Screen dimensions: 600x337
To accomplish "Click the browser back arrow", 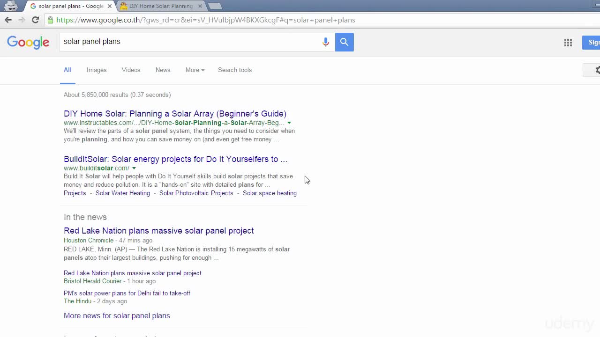I will (x=8, y=20).
